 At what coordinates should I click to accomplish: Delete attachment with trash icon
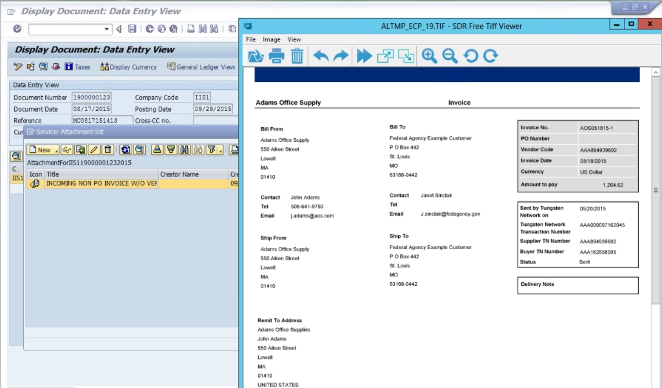point(108,150)
